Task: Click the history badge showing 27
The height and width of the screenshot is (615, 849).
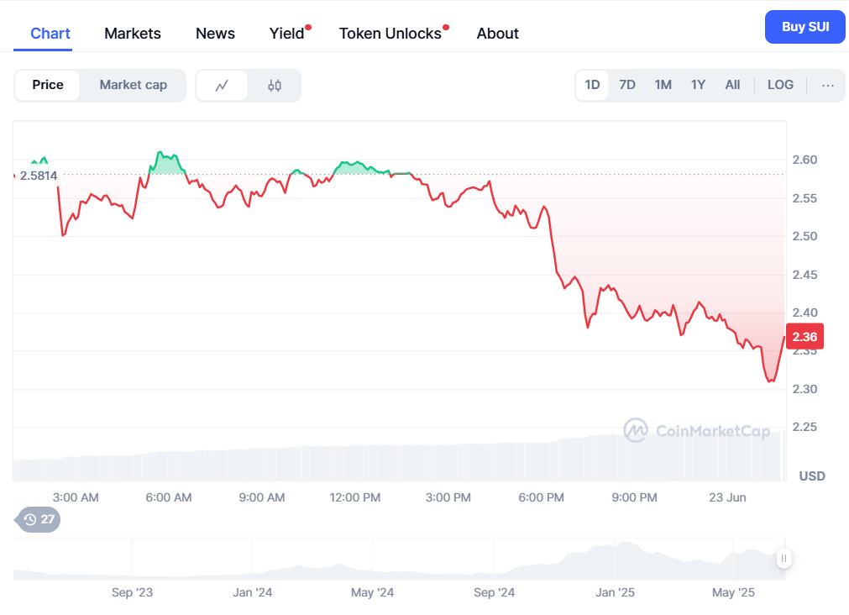Action: coord(38,519)
